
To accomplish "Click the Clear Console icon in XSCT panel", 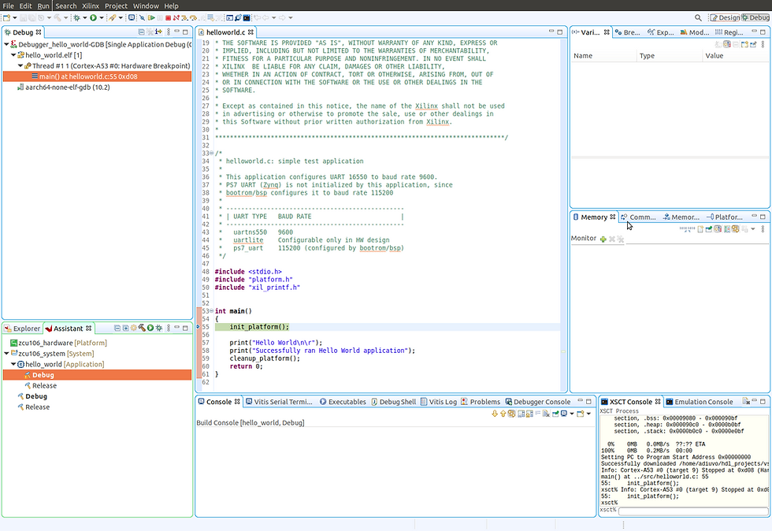I will pos(746,402).
